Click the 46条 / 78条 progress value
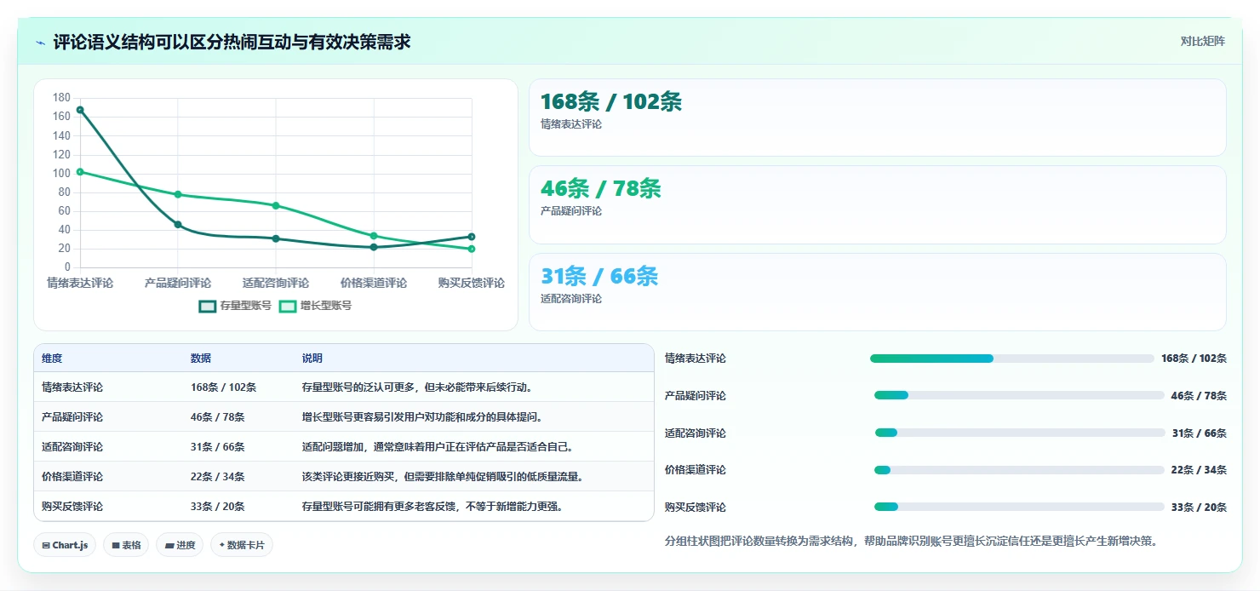This screenshot has height=591, width=1260. pos(1199,395)
